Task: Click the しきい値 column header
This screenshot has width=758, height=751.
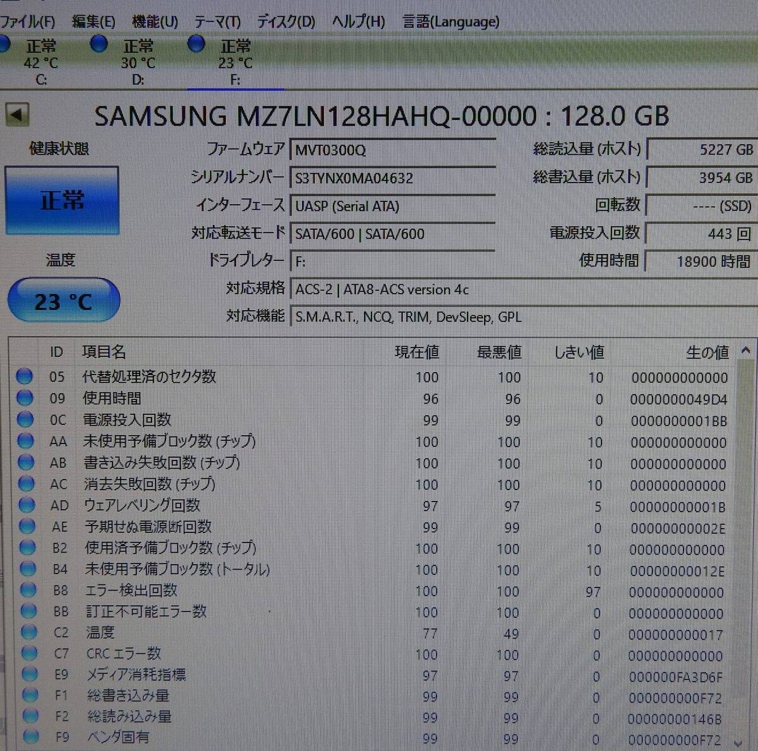Action: point(579,352)
